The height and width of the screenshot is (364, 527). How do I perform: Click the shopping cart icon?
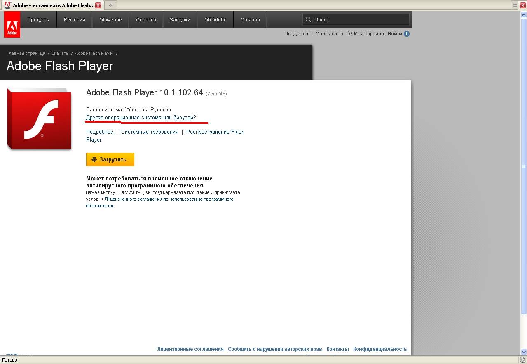point(350,33)
